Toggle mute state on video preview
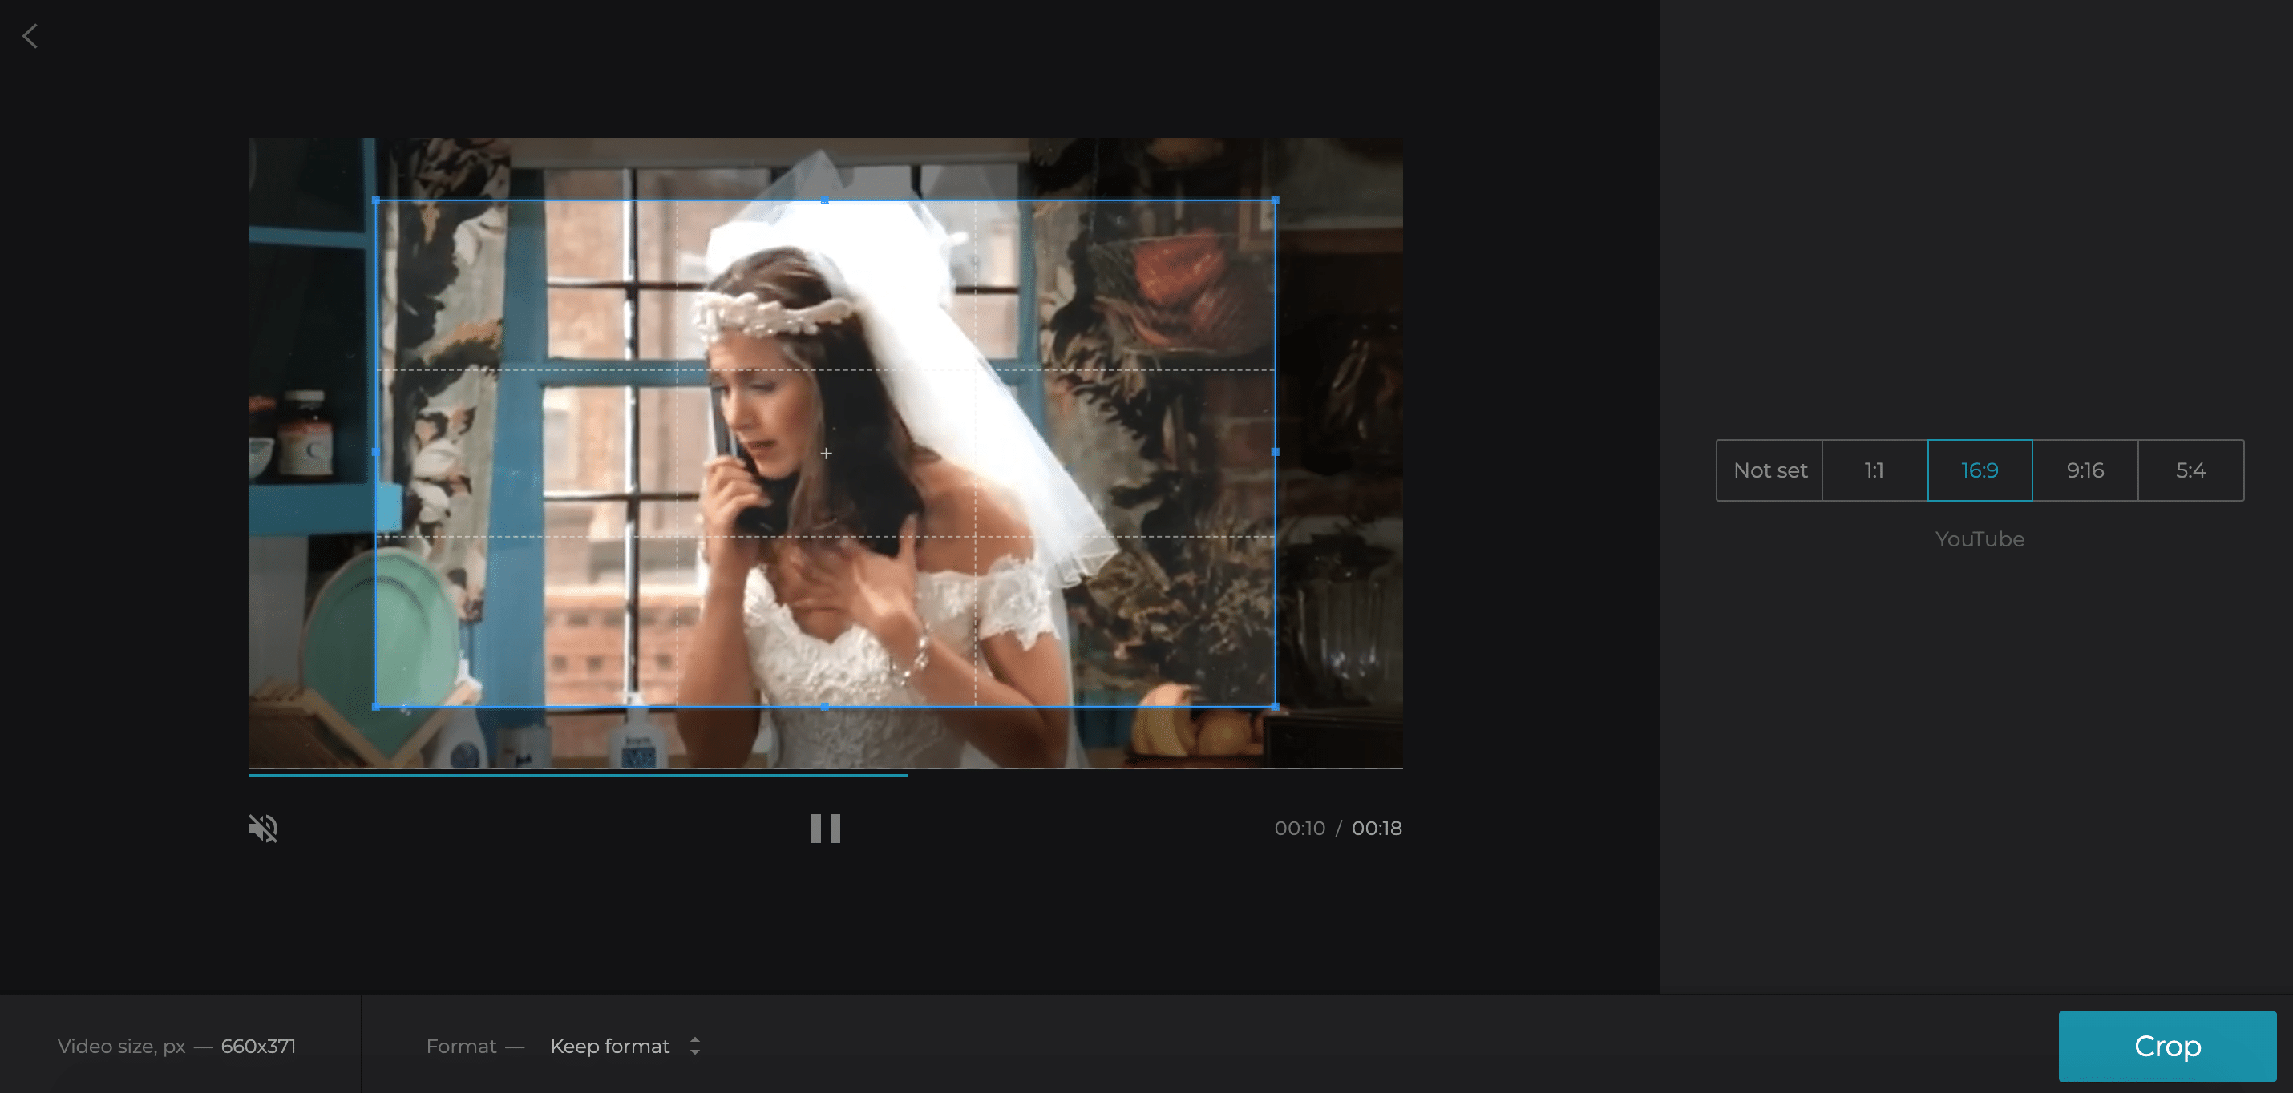The height and width of the screenshot is (1093, 2293). coord(265,827)
